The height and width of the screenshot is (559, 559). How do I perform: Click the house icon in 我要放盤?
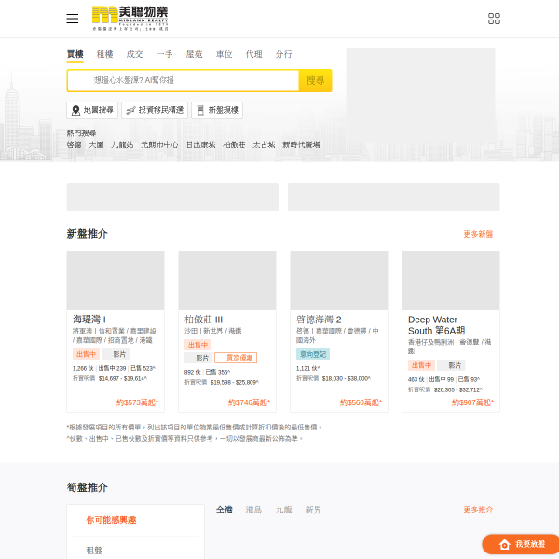click(504, 544)
